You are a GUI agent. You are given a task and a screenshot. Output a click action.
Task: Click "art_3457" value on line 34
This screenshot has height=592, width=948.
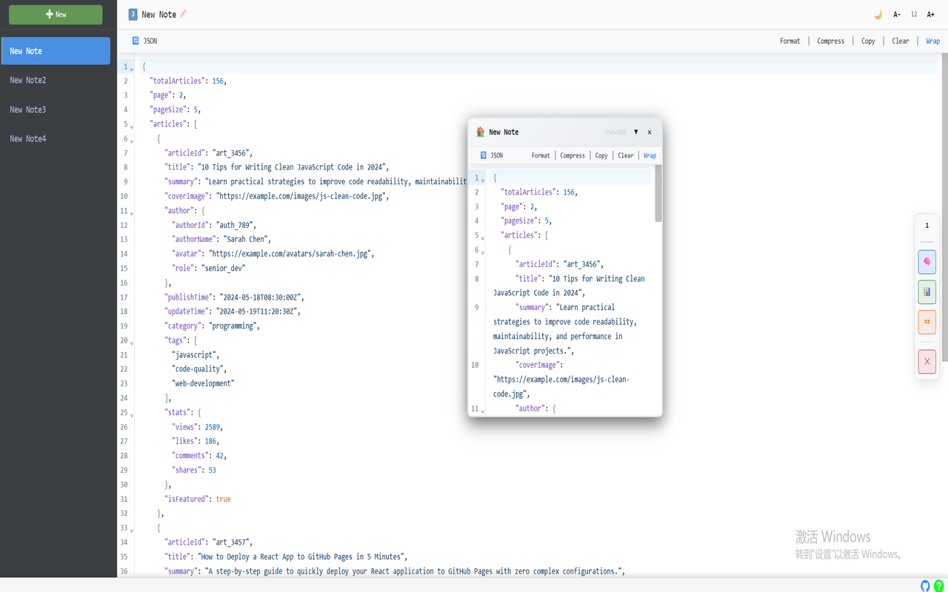[x=232, y=542]
